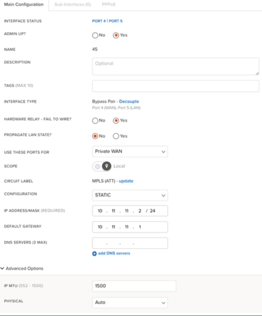Open the STATIC configuration dropdown
Viewport: 262px width, 316px height.
pos(130,195)
